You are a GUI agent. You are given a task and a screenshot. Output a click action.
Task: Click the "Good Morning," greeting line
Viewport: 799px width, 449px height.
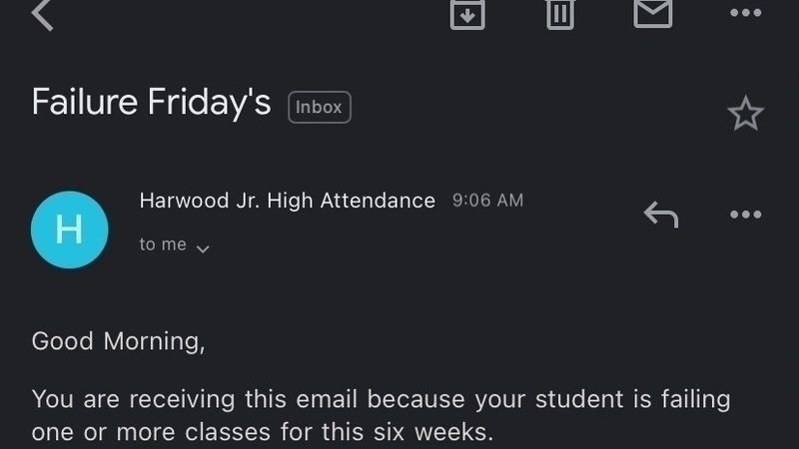point(118,341)
